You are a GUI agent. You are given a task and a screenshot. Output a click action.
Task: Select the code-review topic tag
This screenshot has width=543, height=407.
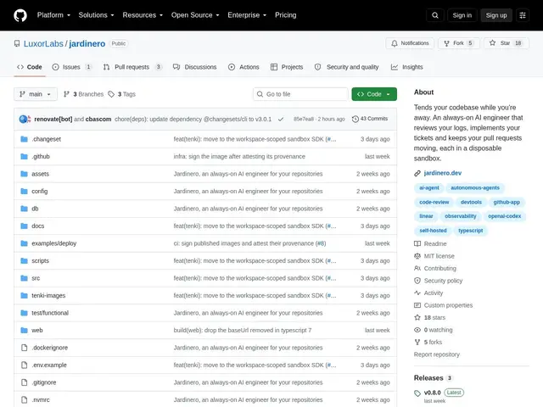[434, 202]
